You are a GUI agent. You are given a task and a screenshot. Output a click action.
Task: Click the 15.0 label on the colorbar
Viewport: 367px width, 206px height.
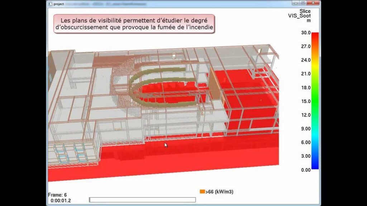pos(306,101)
